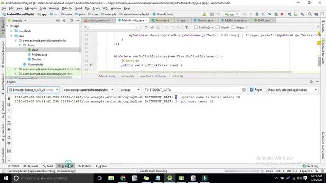Attach debugger to Android process icon
The height and width of the screenshot is (183, 326).
point(276,14)
